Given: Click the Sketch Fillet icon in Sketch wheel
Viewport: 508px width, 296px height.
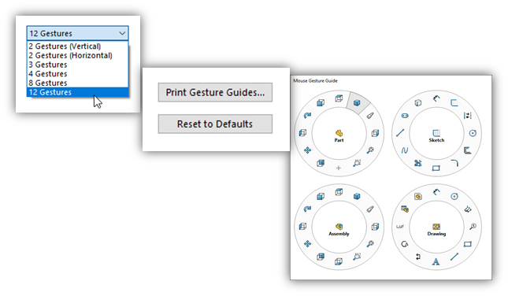Looking at the screenshot, I should (454, 163).
